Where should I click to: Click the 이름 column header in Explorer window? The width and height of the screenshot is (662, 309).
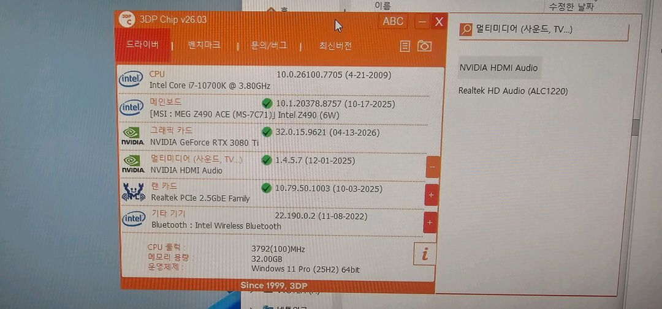point(383,6)
